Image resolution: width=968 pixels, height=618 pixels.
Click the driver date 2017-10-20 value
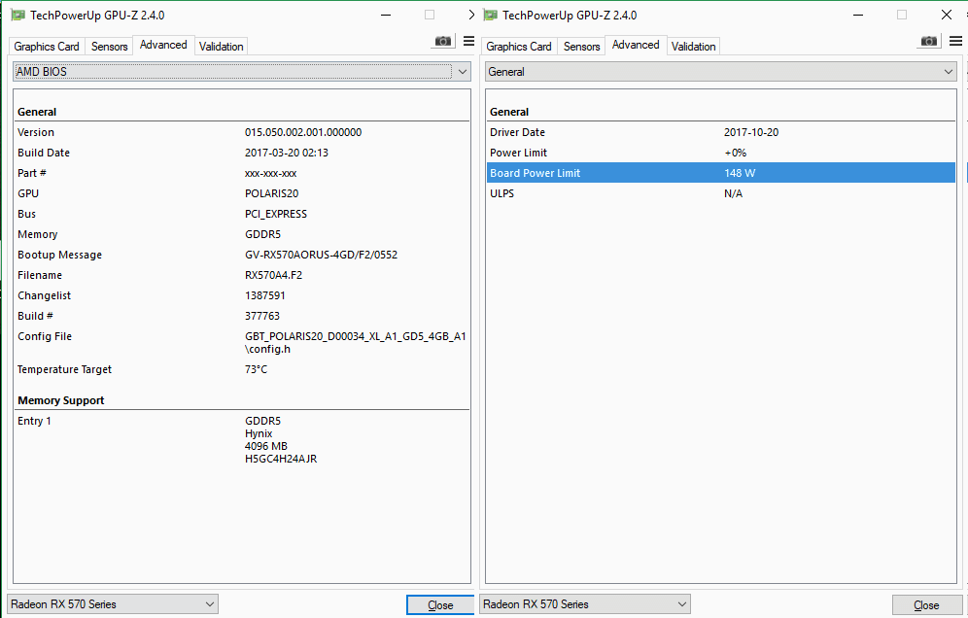click(751, 132)
